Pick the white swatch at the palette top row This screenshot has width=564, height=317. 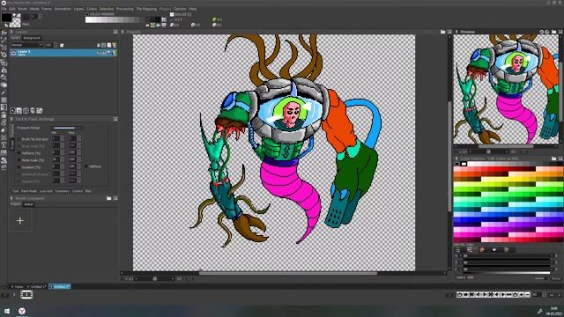[464, 164]
